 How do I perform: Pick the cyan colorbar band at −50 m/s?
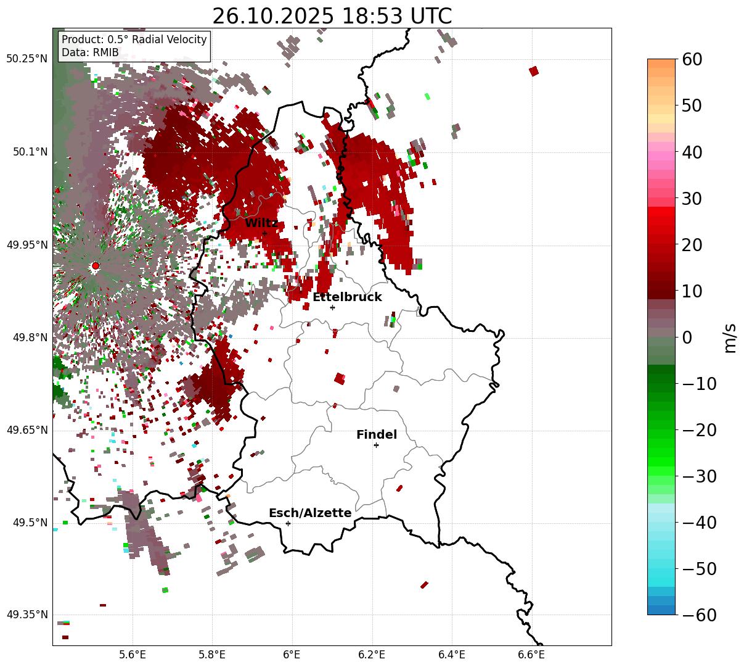coord(661,572)
